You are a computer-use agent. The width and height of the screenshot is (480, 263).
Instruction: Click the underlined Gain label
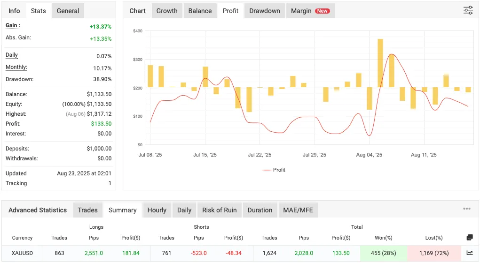tap(13, 26)
